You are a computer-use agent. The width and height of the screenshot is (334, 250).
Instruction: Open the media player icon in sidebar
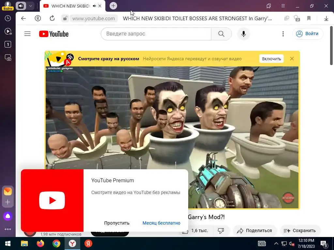(x=8, y=32)
